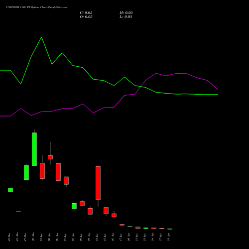Select the tall red candlestick on 13 Apr
Viewport: 249px width, 249px height.
coord(98,183)
